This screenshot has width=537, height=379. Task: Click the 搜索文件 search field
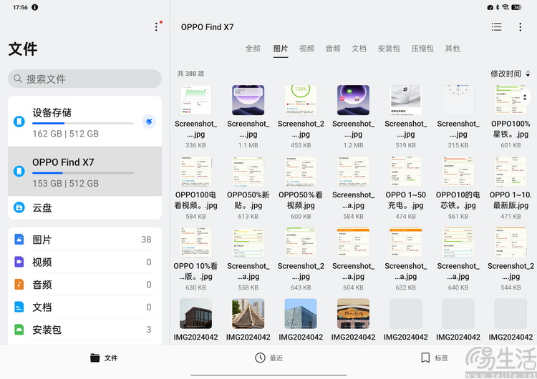click(84, 79)
